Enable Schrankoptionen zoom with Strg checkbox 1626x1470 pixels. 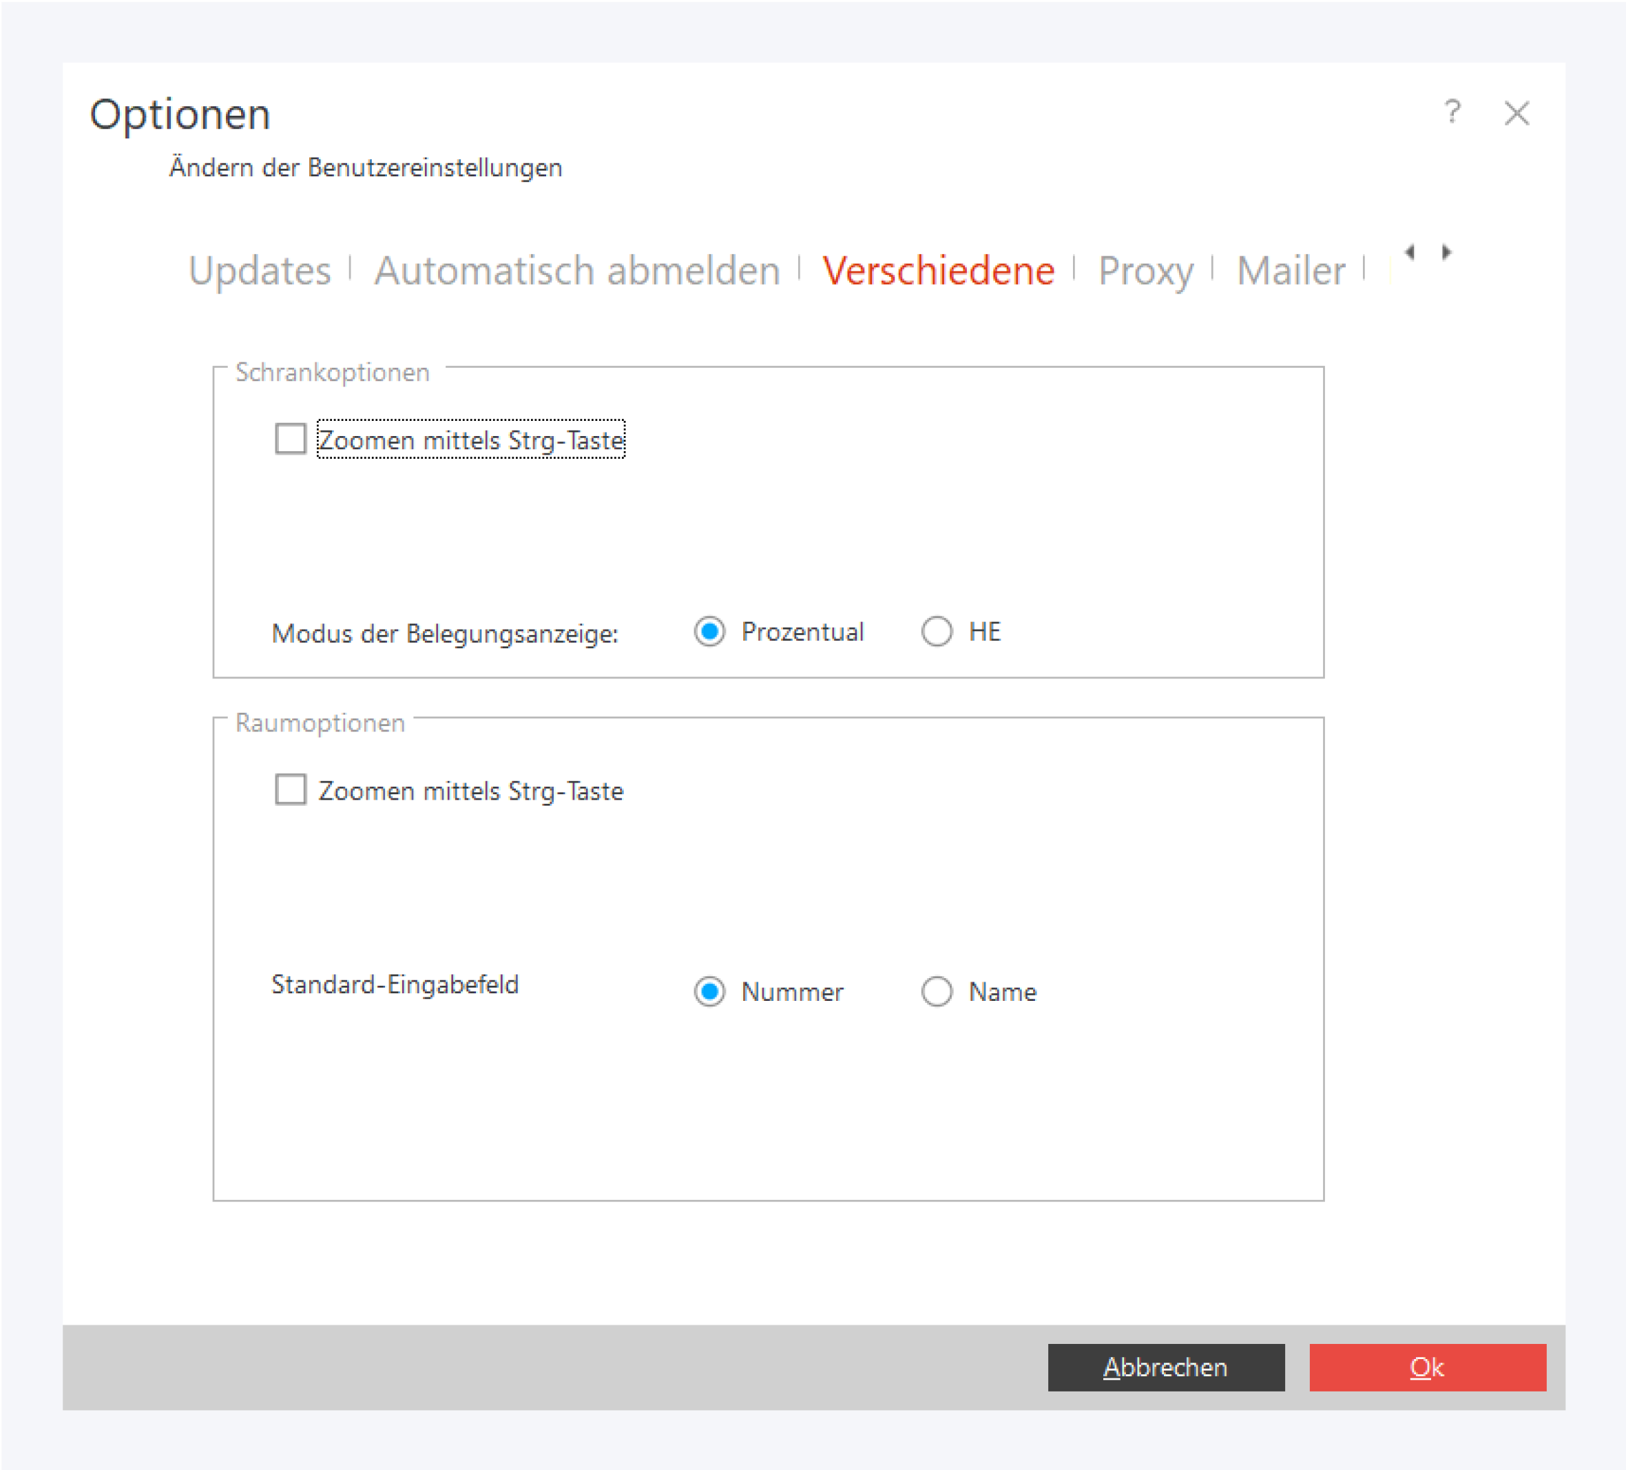click(291, 439)
